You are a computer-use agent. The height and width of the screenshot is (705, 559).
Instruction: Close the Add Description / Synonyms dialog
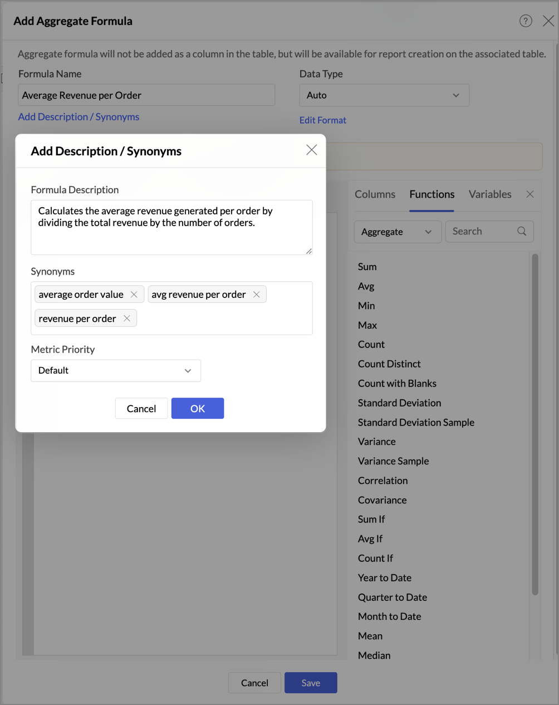click(x=312, y=150)
